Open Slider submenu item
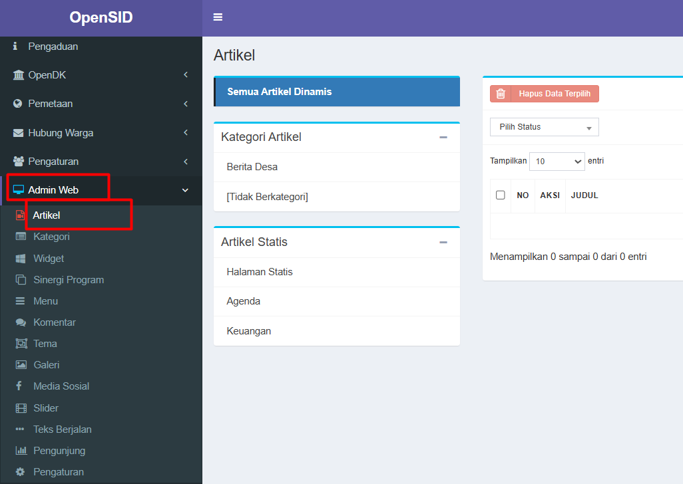 pyautogui.click(x=46, y=408)
